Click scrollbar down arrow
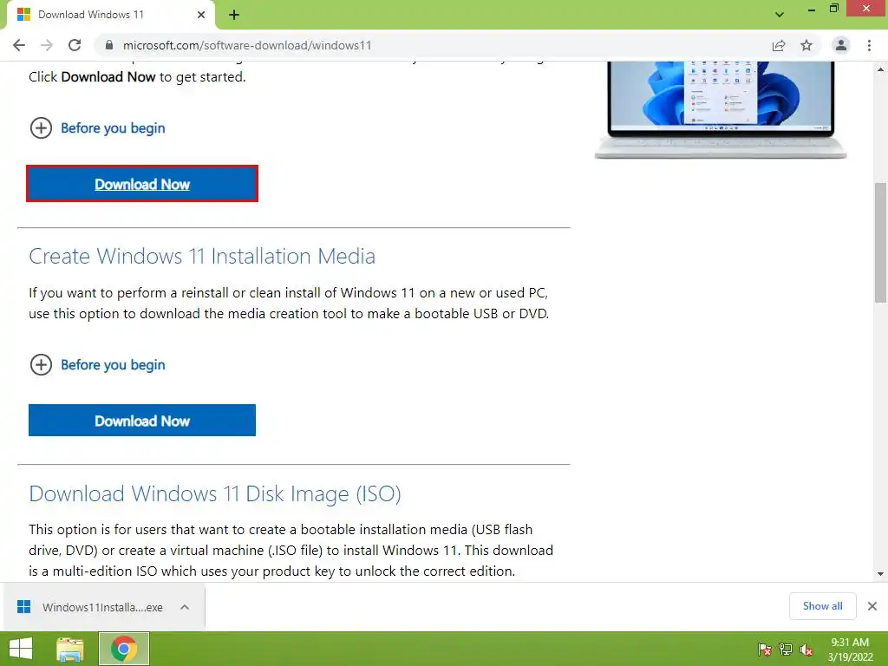Screen dimensions: 888x666 click(880, 574)
